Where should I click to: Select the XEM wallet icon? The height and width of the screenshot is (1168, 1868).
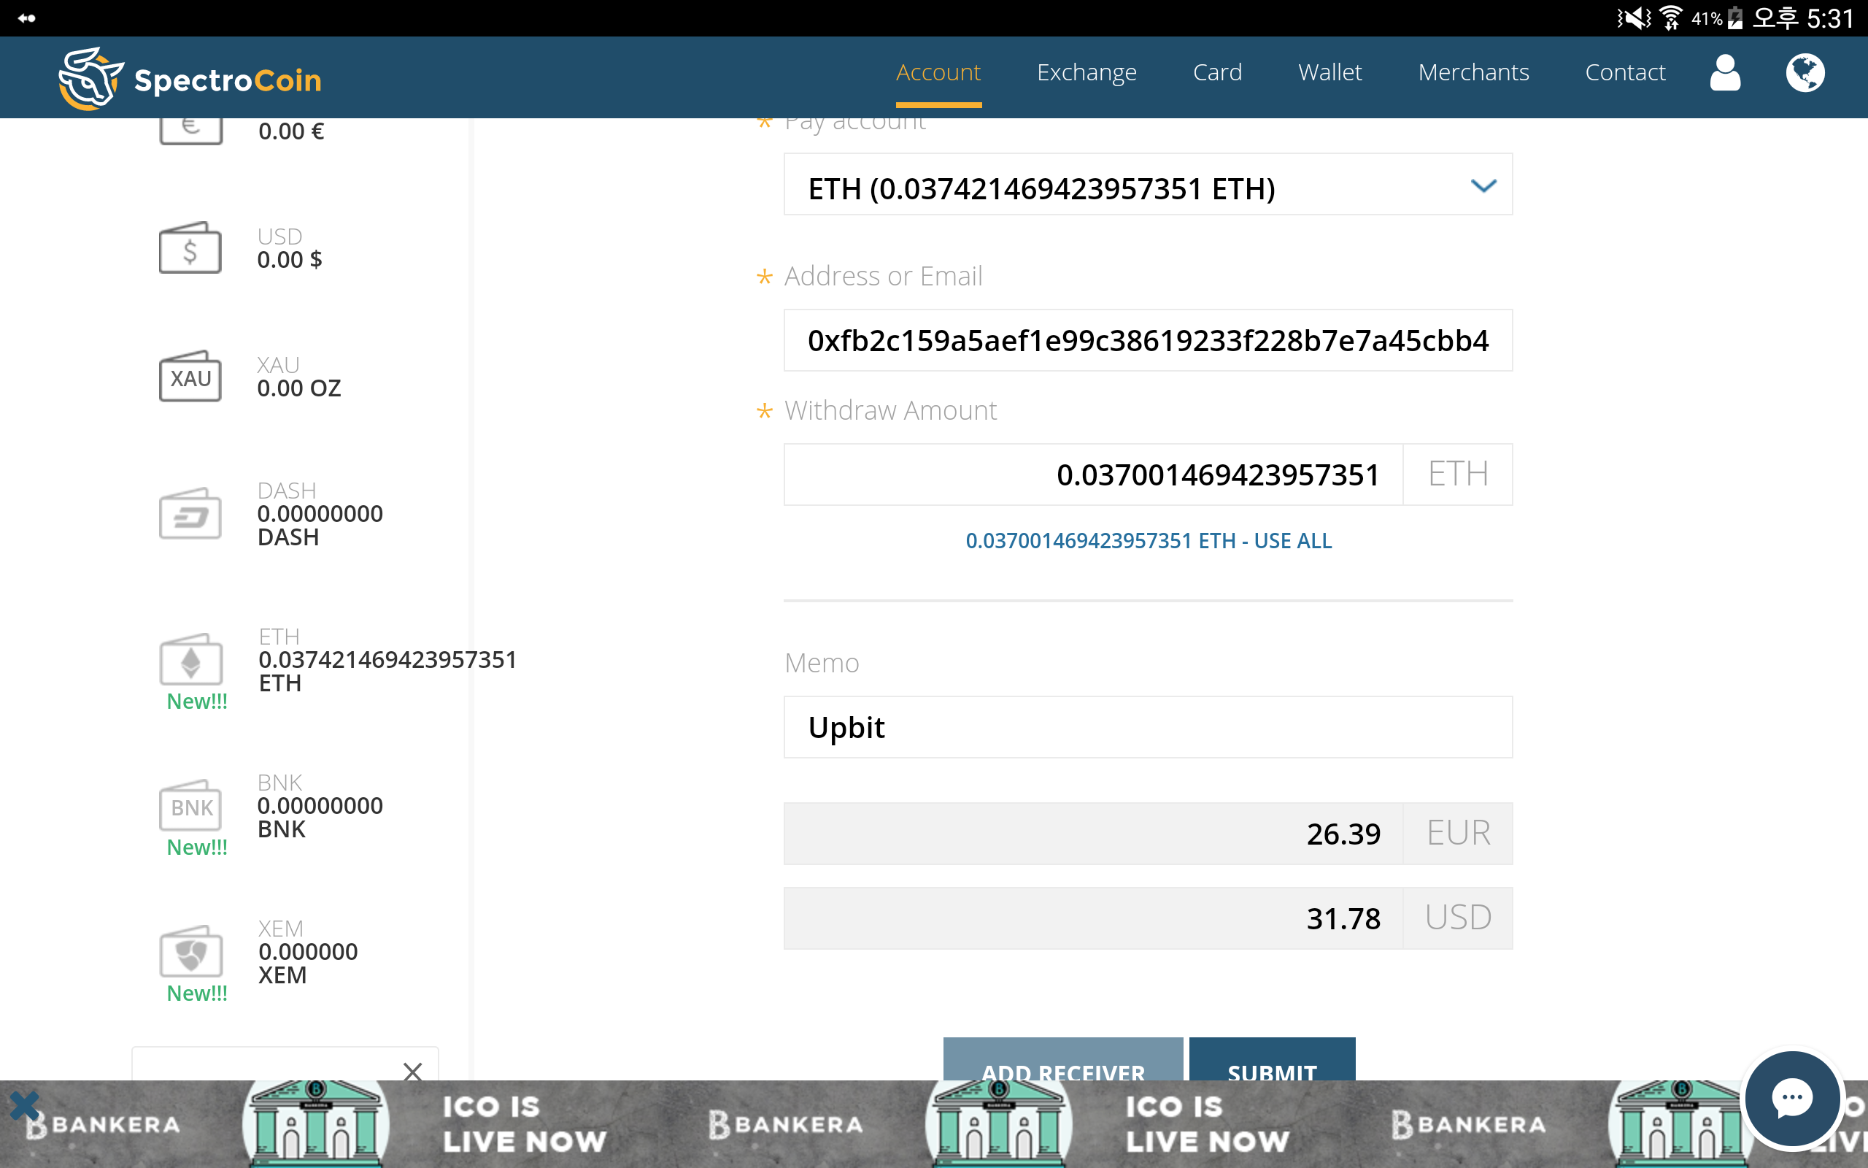(x=190, y=952)
